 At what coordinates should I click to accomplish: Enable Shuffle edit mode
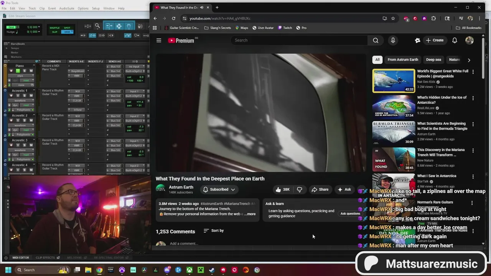(x=55, y=28)
